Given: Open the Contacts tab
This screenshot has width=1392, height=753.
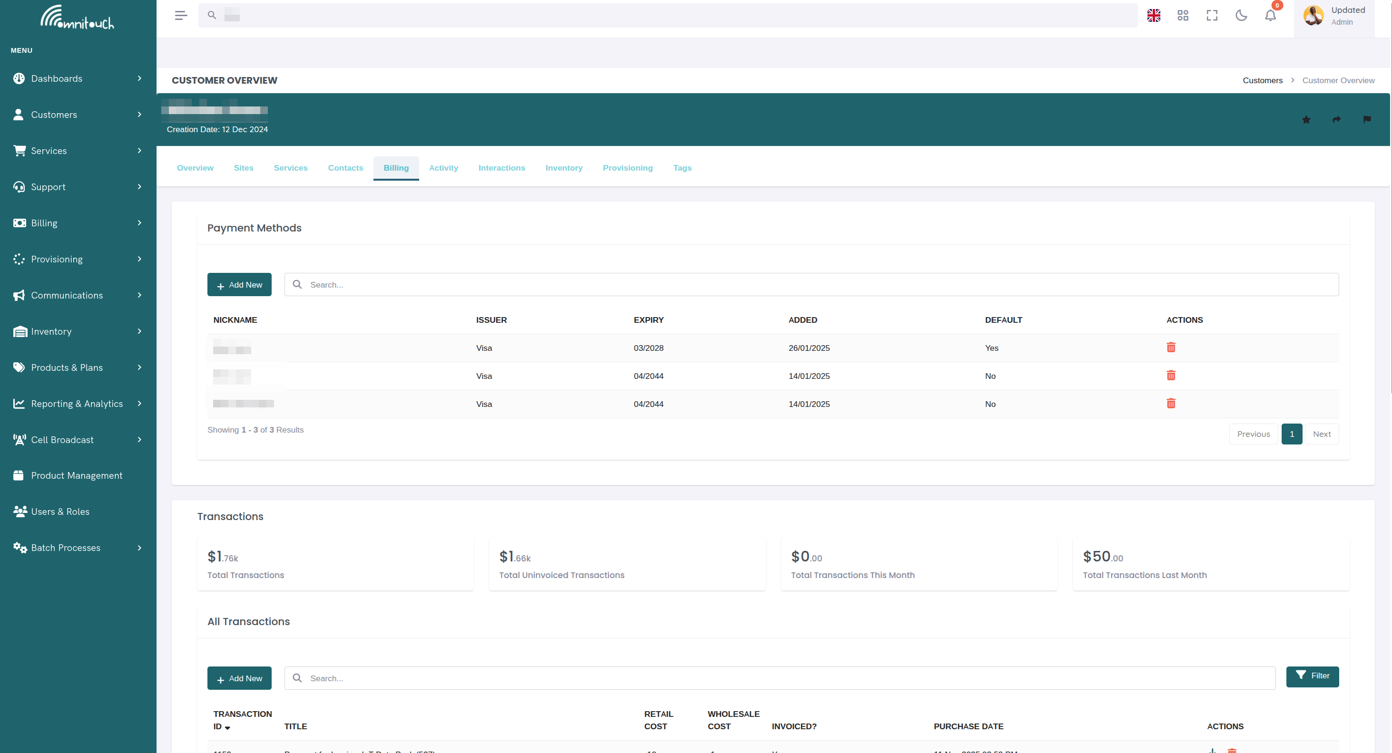Looking at the screenshot, I should (x=345, y=168).
